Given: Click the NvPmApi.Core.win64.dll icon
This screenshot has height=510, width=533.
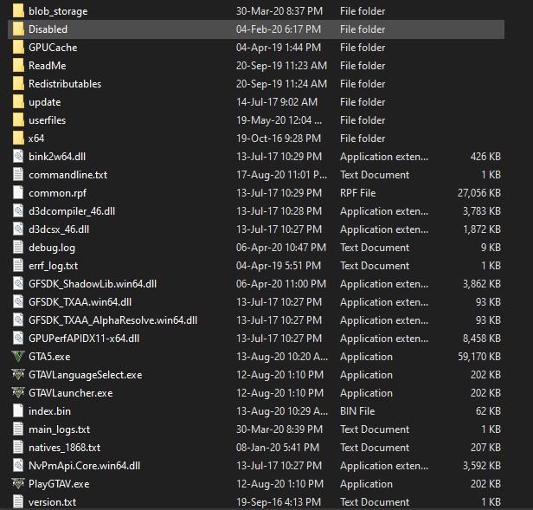Looking at the screenshot, I should pyautogui.click(x=18, y=466).
